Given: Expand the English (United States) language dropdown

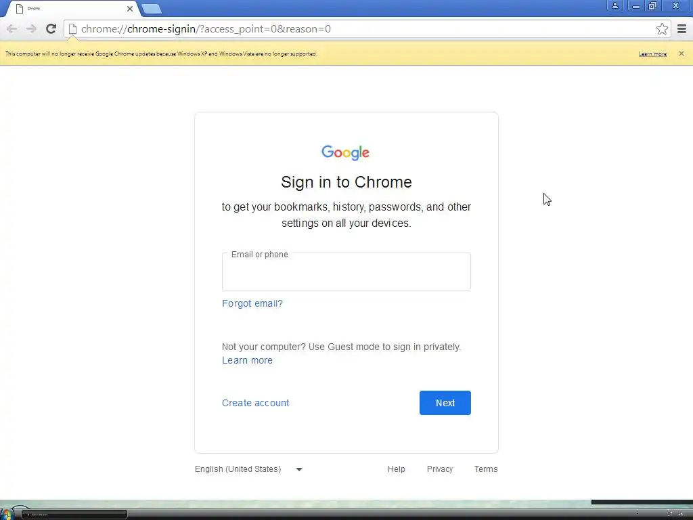Looking at the screenshot, I should [249, 469].
